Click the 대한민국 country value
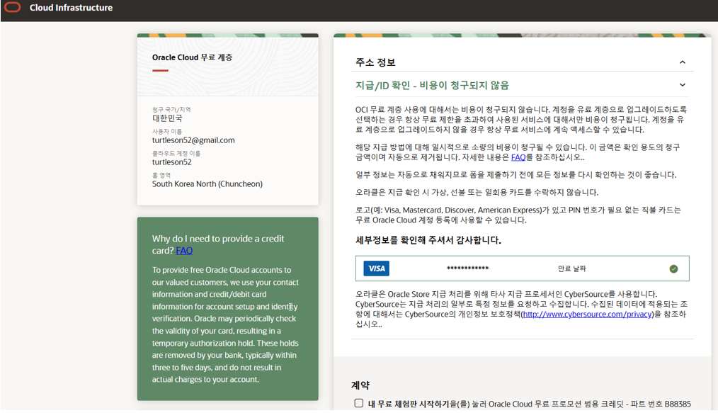Screen dimensions: 718x413 tap(167, 118)
